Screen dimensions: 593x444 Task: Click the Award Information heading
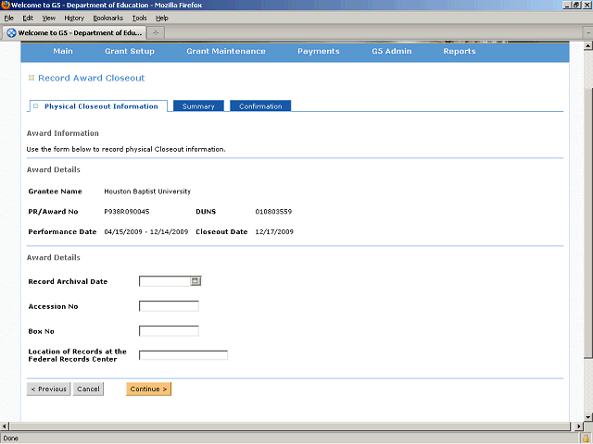[x=62, y=133]
